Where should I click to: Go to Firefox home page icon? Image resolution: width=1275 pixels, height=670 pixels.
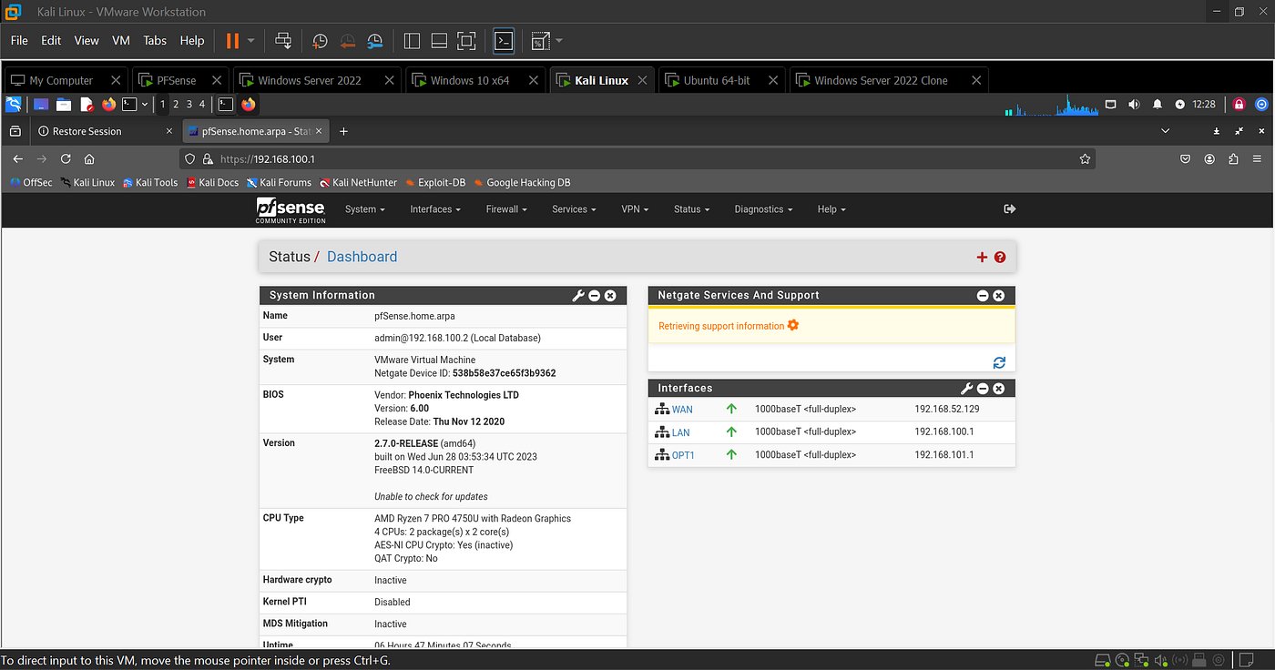click(x=89, y=158)
